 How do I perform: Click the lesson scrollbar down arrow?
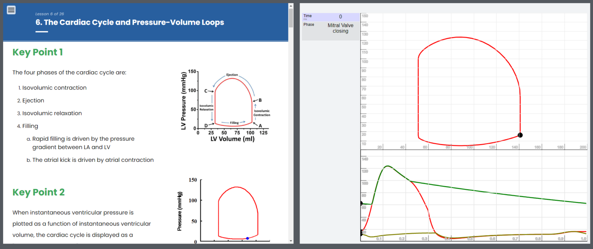click(x=291, y=241)
